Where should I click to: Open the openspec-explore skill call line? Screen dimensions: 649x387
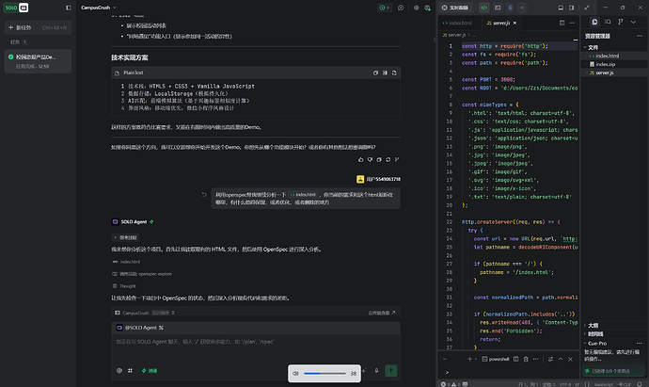pyautogui.click(x=142, y=274)
